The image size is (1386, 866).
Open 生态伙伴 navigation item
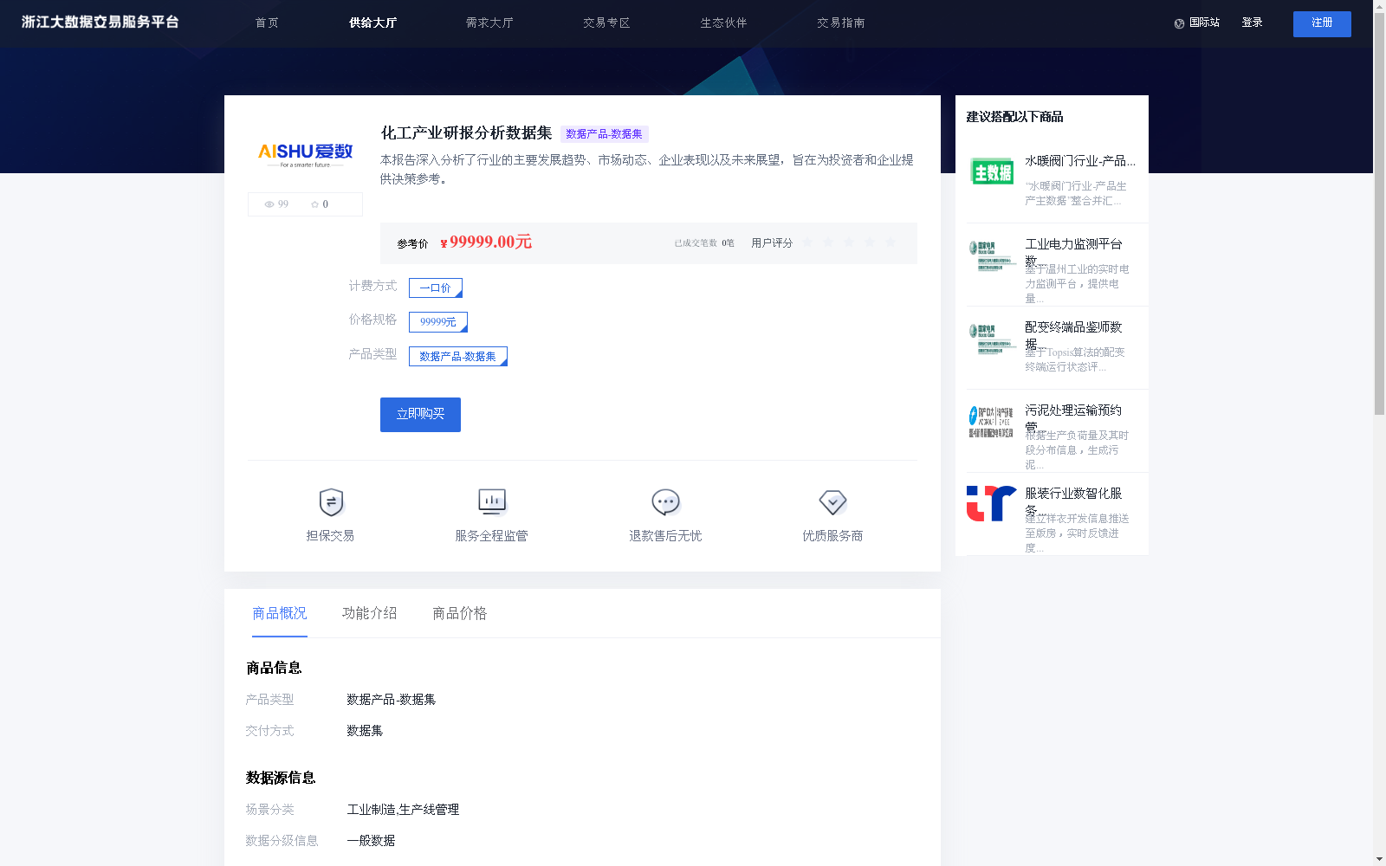(x=723, y=23)
